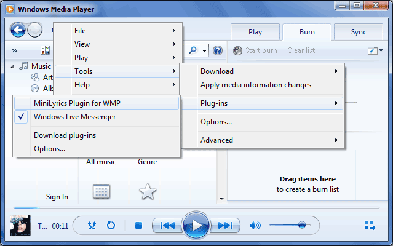Expand the Download submenu under Tools

(x=262, y=71)
